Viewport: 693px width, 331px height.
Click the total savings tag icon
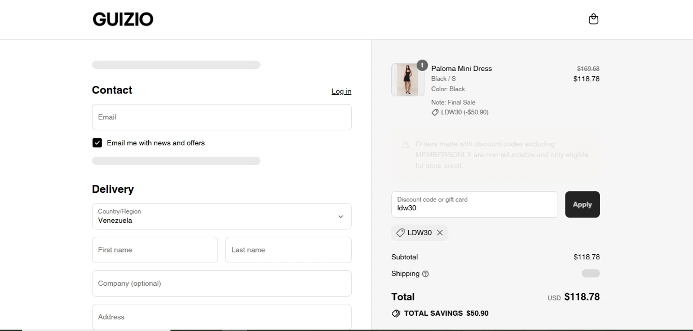(x=396, y=313)
